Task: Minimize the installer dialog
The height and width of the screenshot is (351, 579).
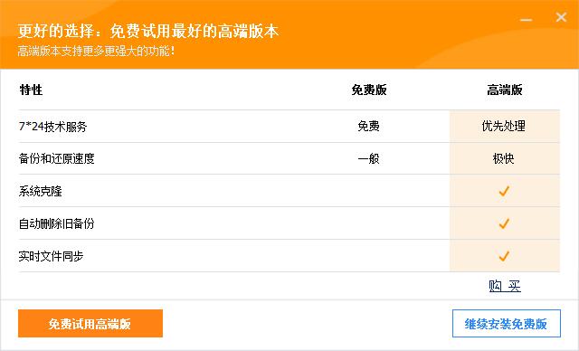Action: click(527, 19)
